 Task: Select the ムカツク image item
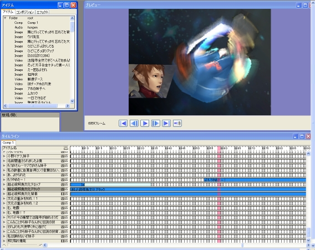click(33, 93)
